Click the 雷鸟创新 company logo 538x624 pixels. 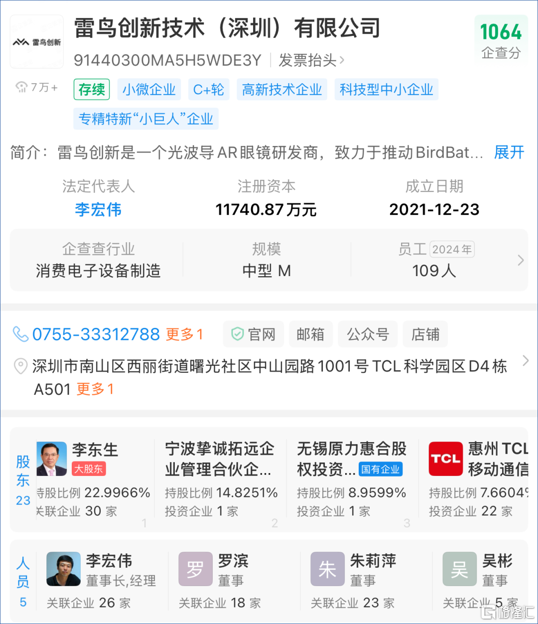37,42
